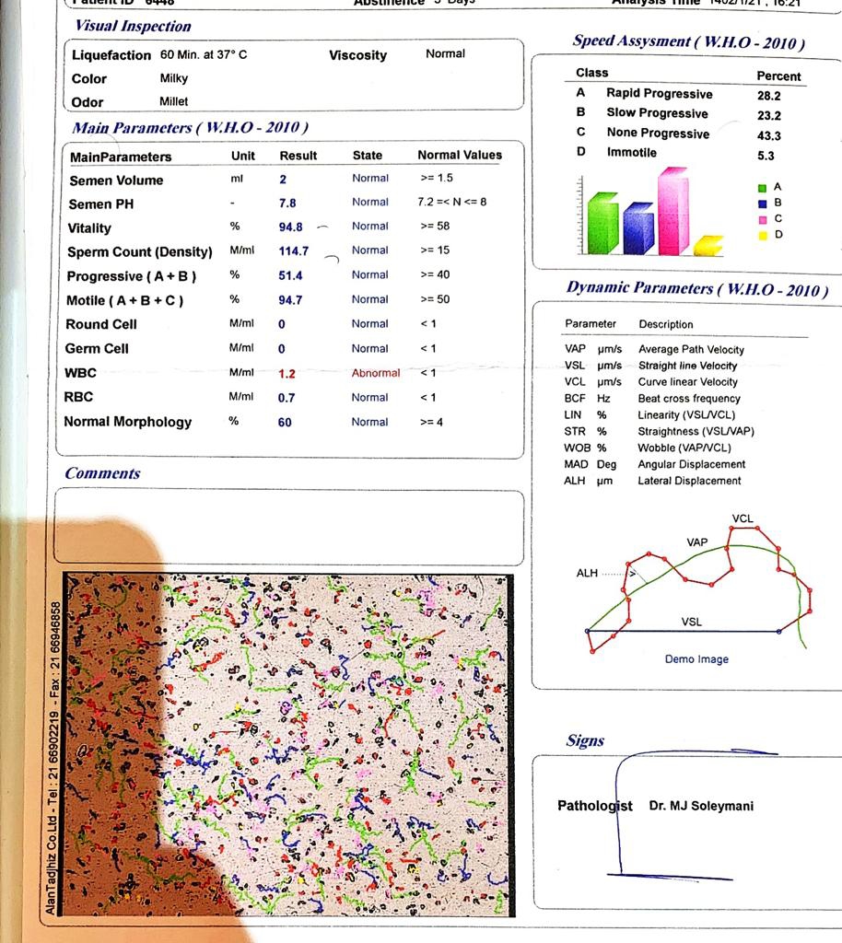Click the Visual Inspection heading
842x943 pixels.
133,26
